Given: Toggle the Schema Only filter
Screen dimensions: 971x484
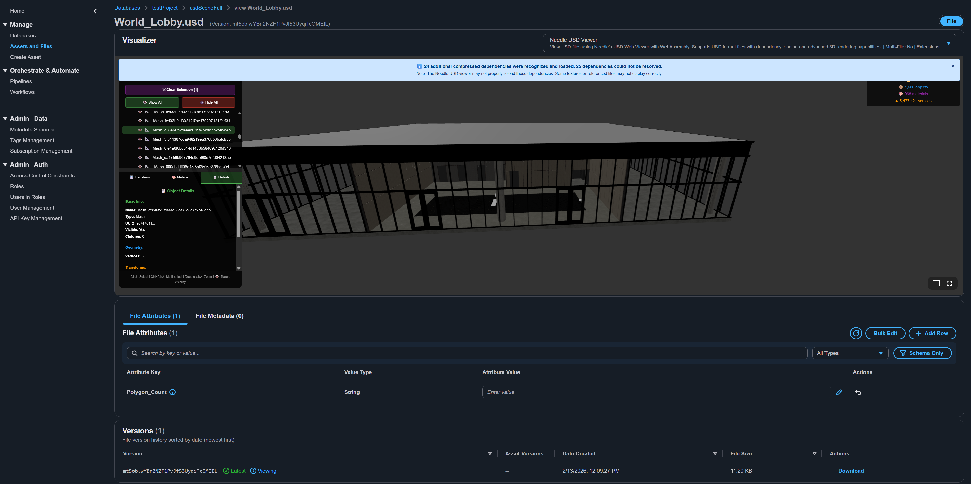Looking at the screenshot, I should click(922, 353).
